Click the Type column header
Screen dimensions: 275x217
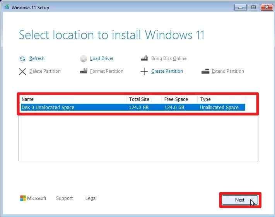221,99
